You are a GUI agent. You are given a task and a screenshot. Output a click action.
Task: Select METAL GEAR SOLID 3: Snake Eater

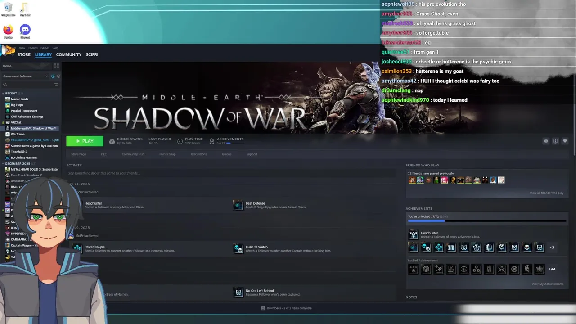pyautogui.click(x=32, y=169)
